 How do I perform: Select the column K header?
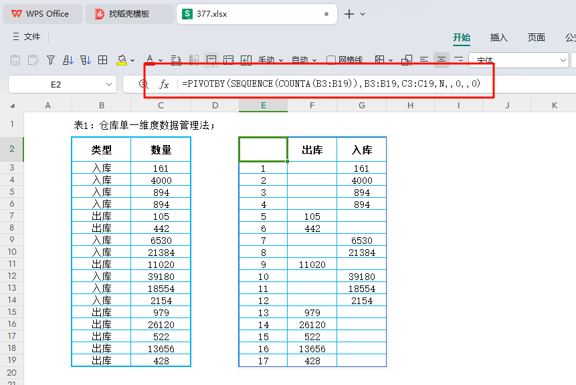554,106
